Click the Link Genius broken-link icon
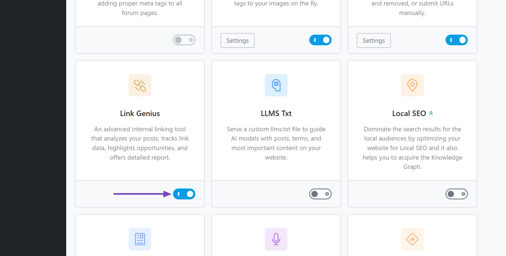Image resolution: width=506 pixels, height=256 pixels. point(140,85)
